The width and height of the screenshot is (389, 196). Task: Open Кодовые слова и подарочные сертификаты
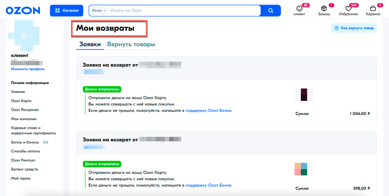pyautogui.click(x=33, y=131)
